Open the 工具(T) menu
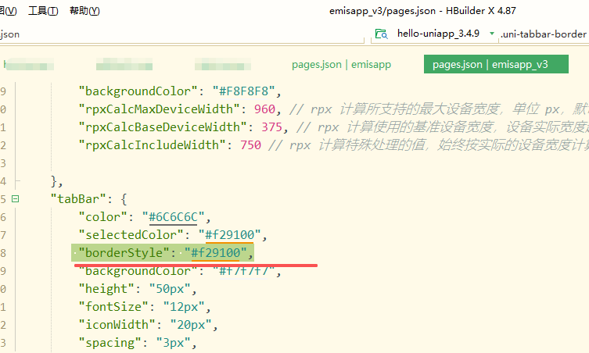This screenshot has width=589, height=353. [43, 11]
